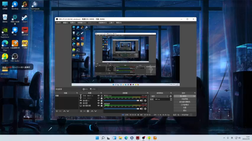Open 文件(F) menu
This screenshot has height=141, width=252.
pos(58,23)
